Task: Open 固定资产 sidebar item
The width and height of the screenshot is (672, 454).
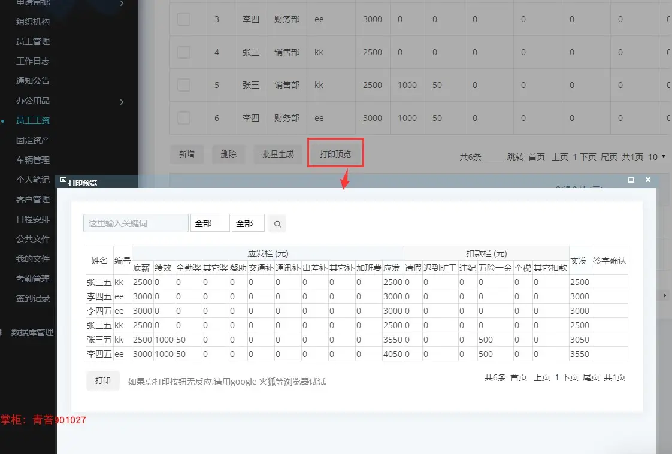Action: click(x=33, y=140)
